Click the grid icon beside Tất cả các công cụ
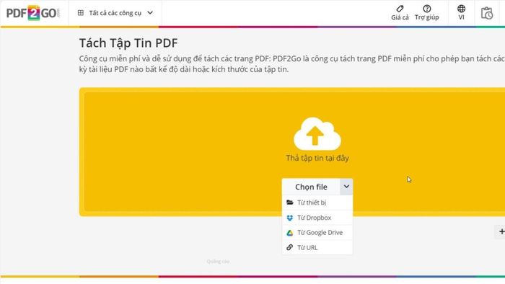This screenshot has width=505, height=284. tap(81, 13)
